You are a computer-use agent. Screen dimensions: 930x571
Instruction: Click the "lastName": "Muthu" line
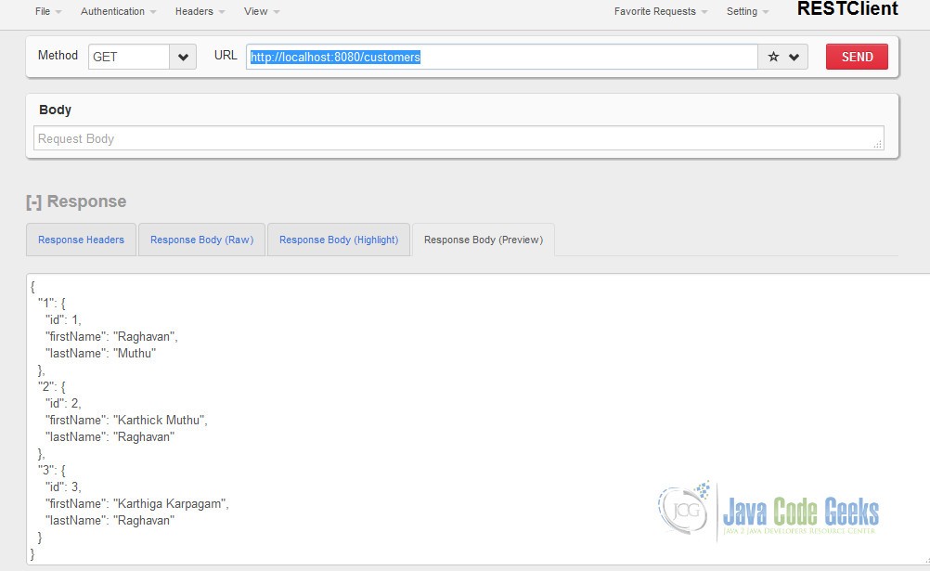(x=100, y=353)
